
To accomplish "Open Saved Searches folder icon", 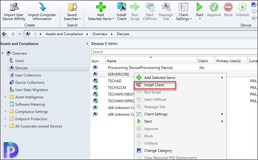I will 72,7.
